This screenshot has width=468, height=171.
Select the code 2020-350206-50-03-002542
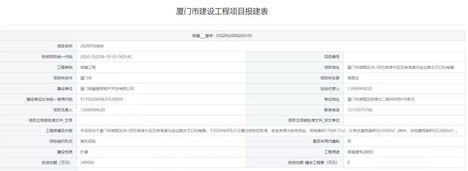[106, 57]
